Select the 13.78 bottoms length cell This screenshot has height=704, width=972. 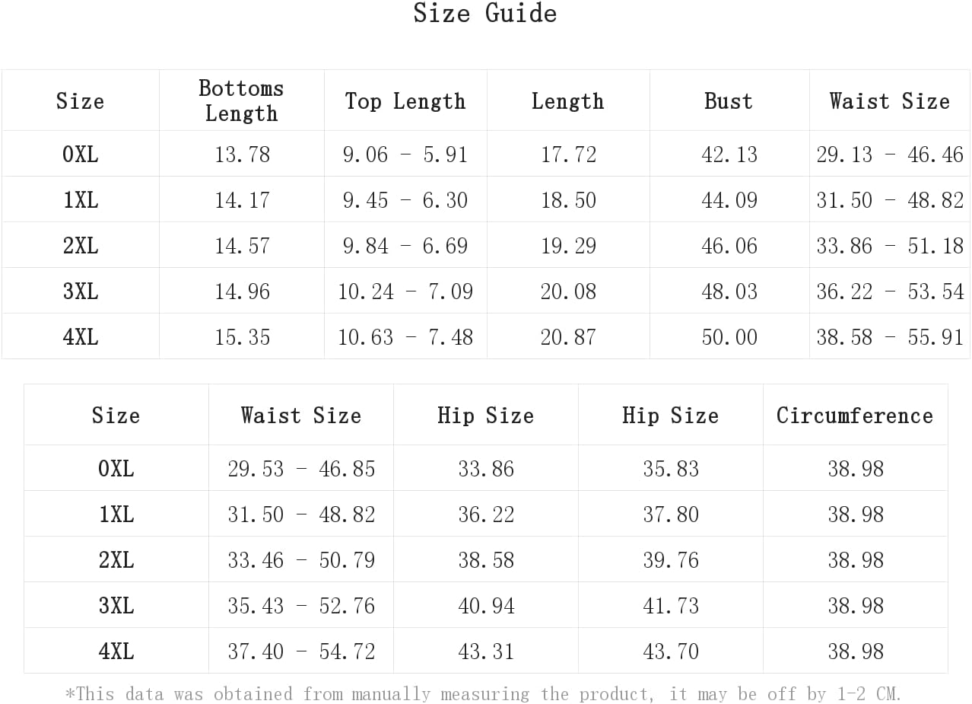[241, 154]
